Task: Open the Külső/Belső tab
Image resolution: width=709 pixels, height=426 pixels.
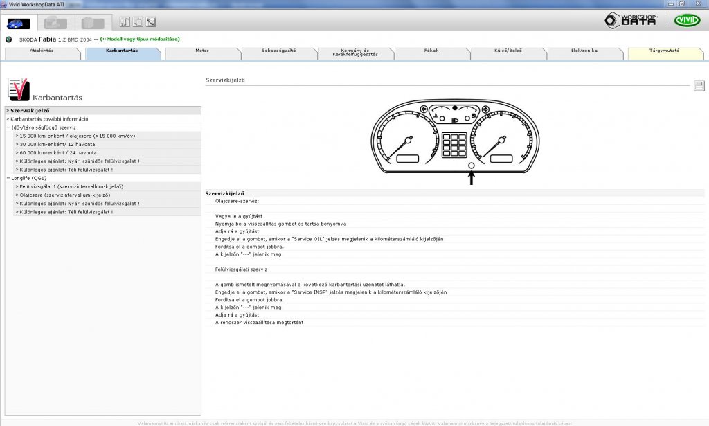Action: click(x=508, y=53)
